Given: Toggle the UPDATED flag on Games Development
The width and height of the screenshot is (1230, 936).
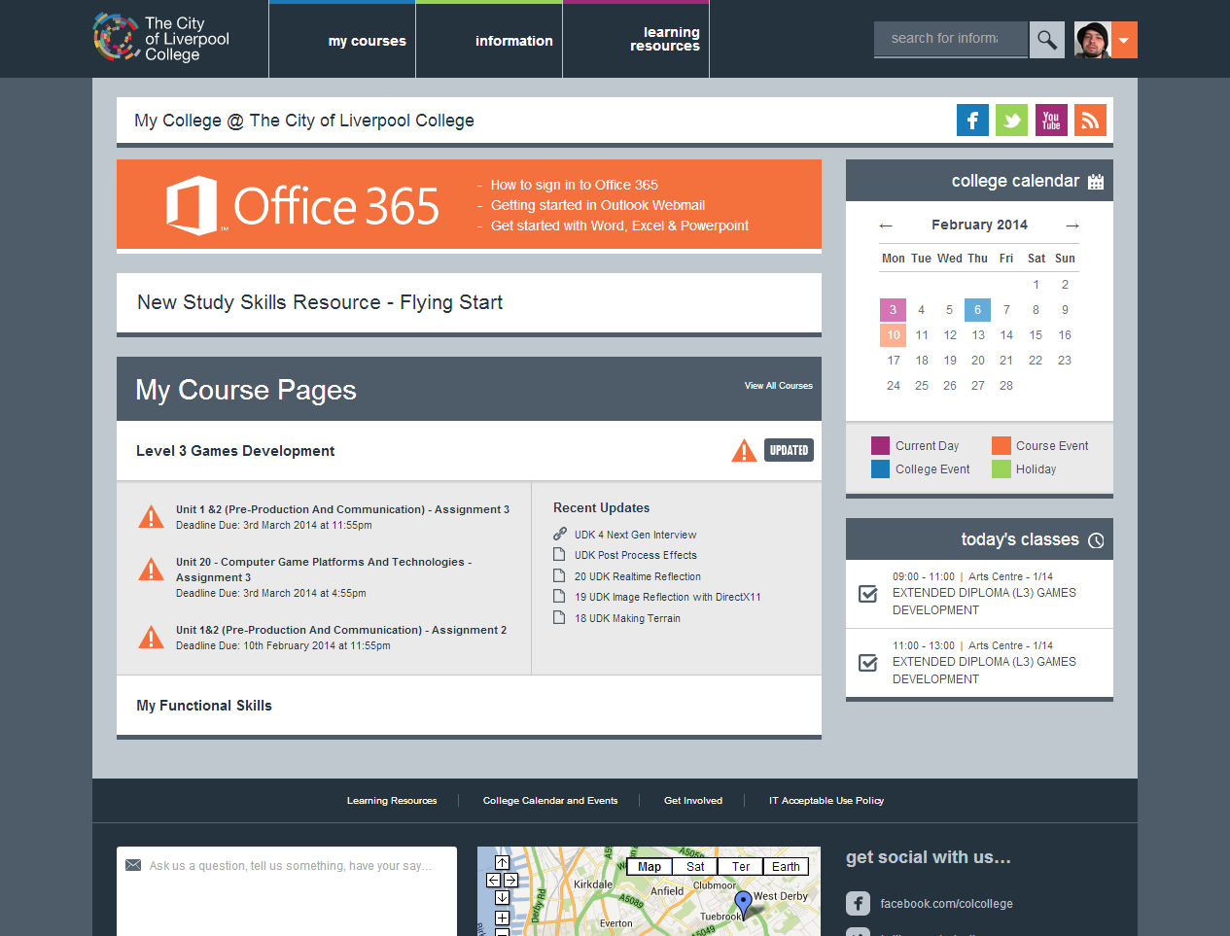Looking at the screenshot, I should pos(789,450).
